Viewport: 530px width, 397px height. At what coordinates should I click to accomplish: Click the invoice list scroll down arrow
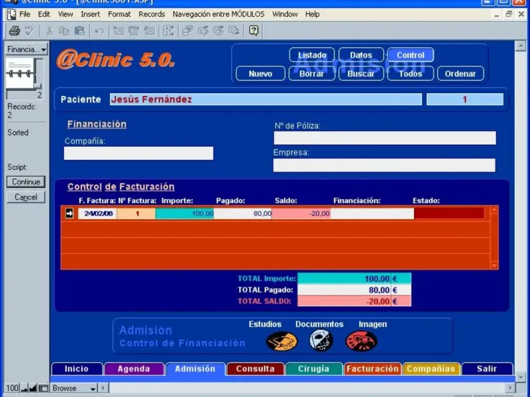coord(494,265)
